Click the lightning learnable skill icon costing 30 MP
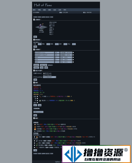132x163 pixels. (x=37, y=143)
